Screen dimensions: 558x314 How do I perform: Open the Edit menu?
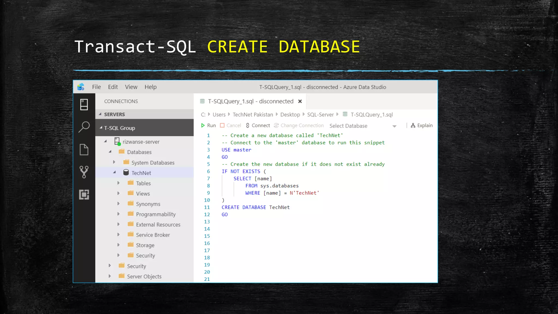pos(113,87)
